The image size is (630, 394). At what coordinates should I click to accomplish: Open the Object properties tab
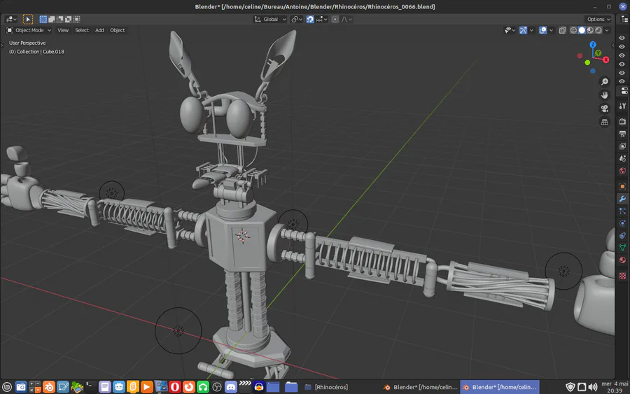click(622, 186)
